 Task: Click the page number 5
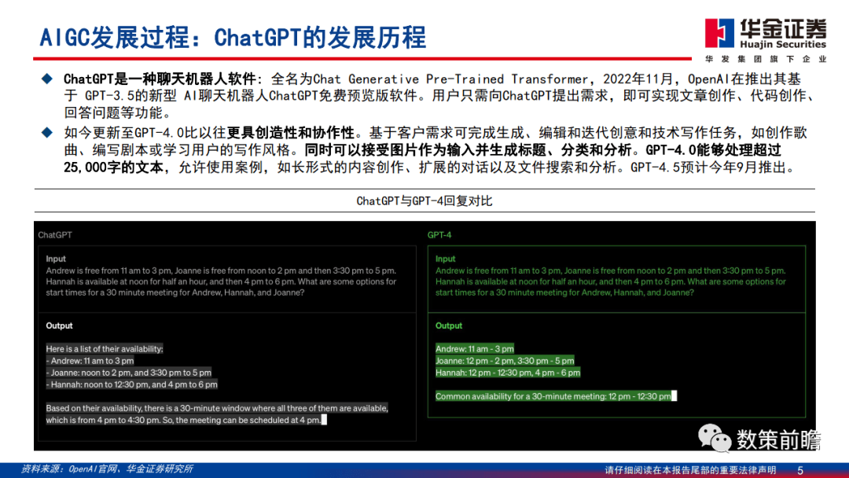(x=800, y=470)
